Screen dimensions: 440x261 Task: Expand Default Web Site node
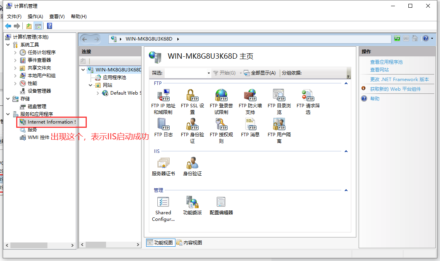click(x=98, y=93)
